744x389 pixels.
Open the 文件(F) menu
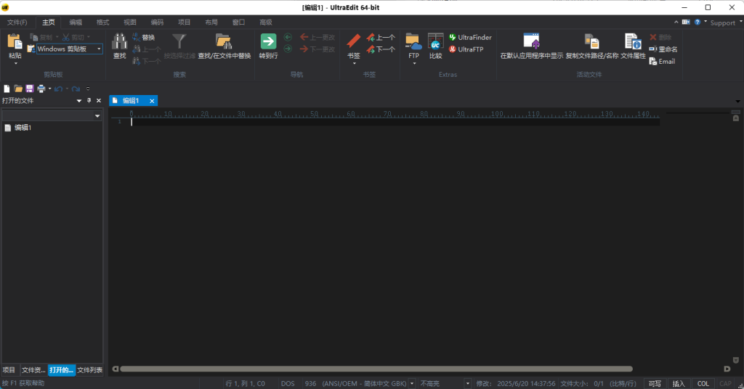click(x=17, y=22)
